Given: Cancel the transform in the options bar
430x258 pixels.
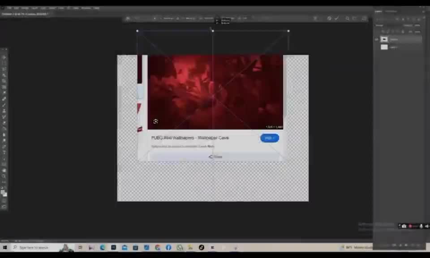Looking at the screenshot, I should click(x=329, y=18).
